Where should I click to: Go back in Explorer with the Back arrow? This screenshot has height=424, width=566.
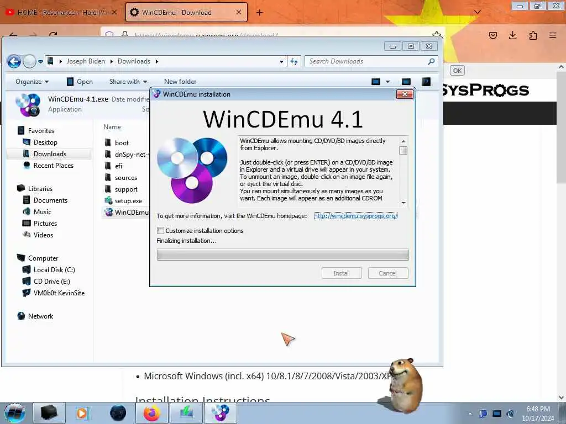14,61
